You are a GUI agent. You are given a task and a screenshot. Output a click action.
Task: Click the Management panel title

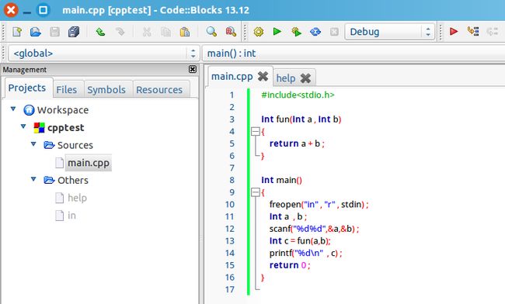point(25,70)
